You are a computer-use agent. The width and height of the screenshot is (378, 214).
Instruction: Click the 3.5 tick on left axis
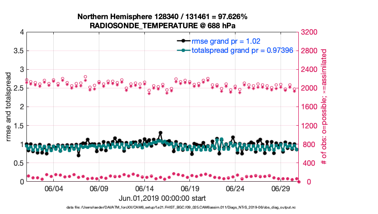(x=17, y=51)
